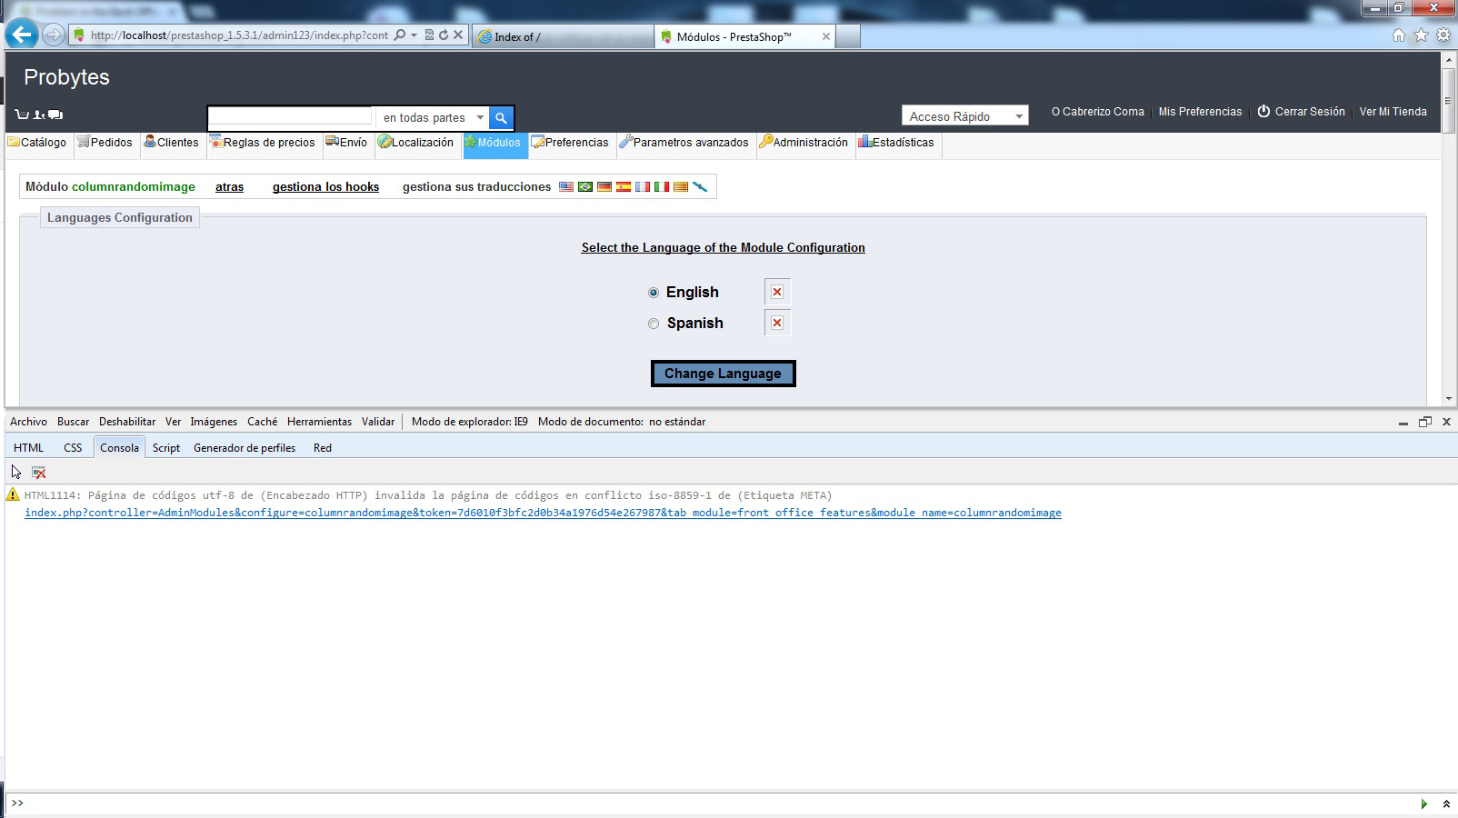
Task: Click the German flag translation icon
Action: click(x=604, y=186)
